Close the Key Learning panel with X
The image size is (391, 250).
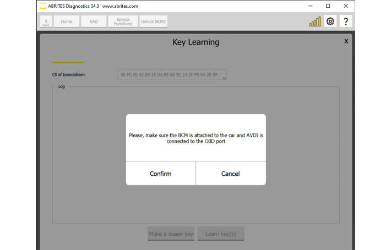click(x=346, y=41)
